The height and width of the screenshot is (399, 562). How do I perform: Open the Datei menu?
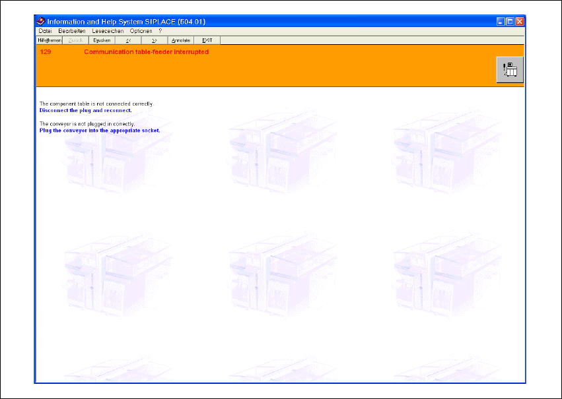(x=45, y=31)
